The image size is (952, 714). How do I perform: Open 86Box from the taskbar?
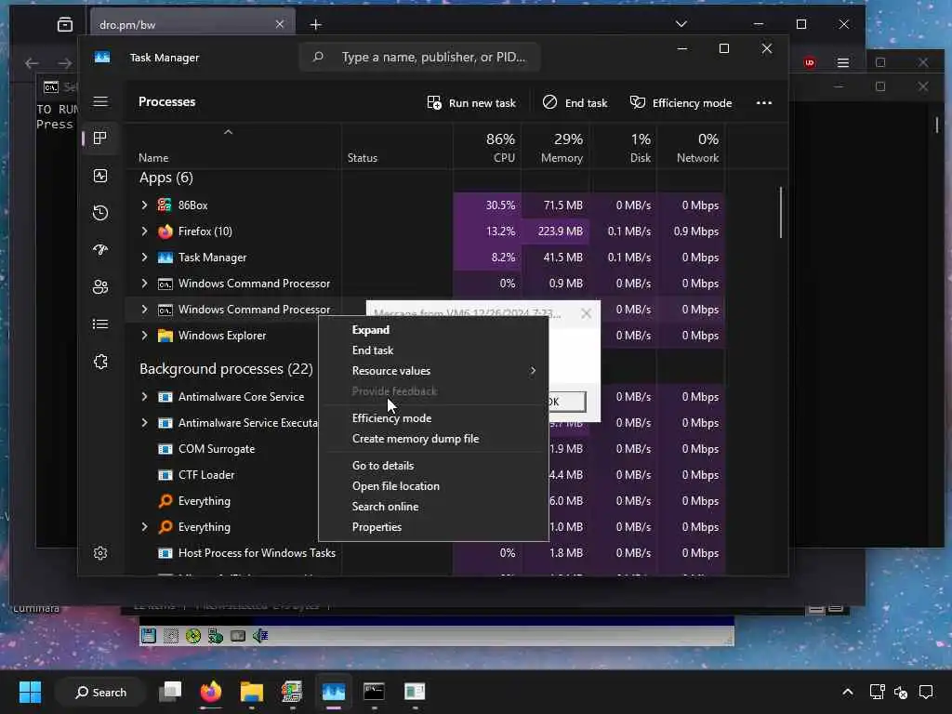coord(292,692)
